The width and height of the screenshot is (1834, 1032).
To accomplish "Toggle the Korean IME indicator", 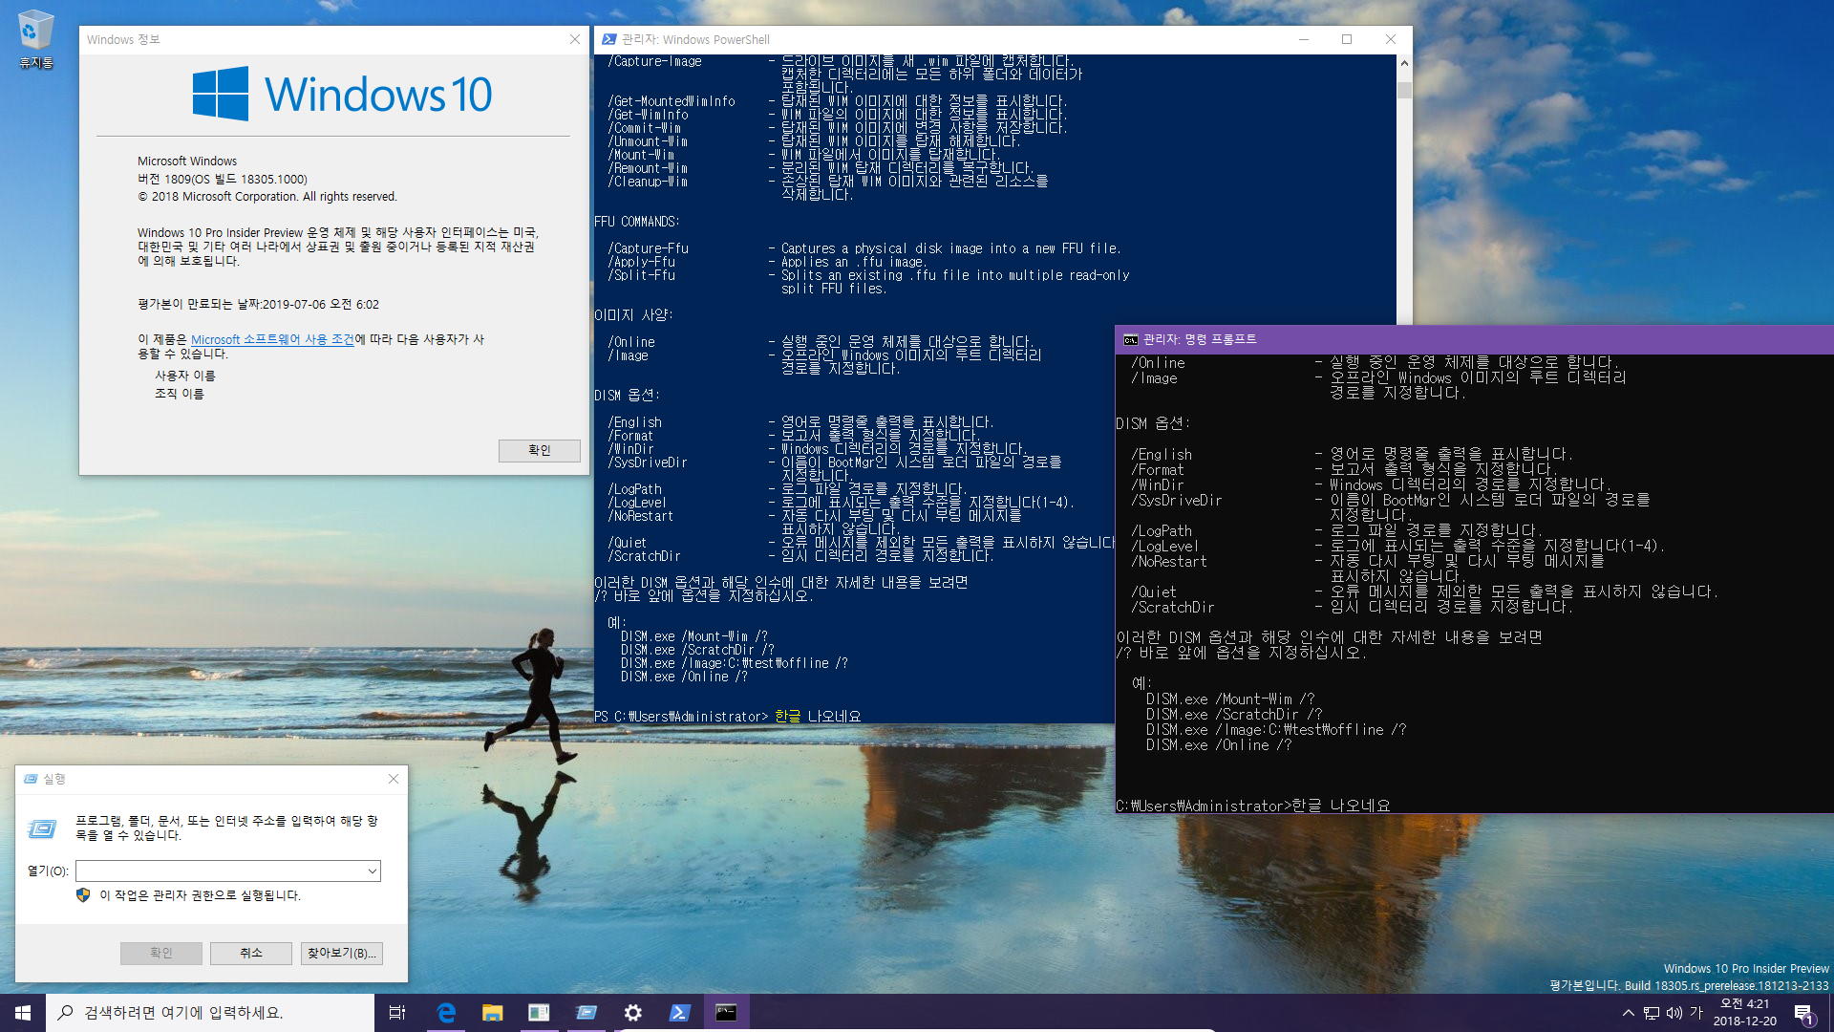I will point(1696,1013).
